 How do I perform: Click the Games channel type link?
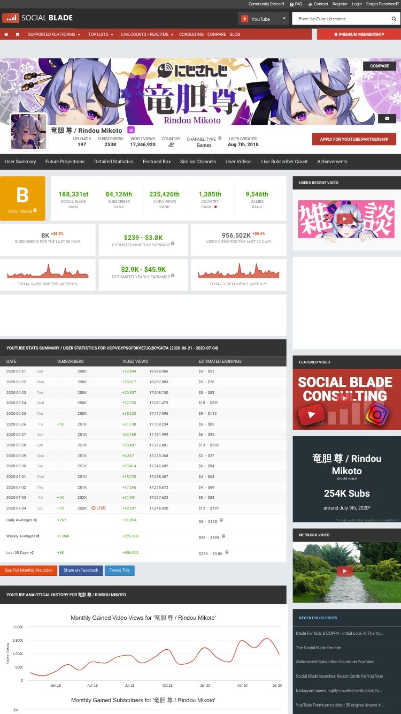click(204, 145)
